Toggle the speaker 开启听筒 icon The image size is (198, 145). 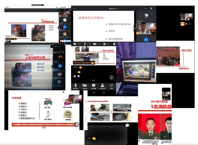point(75,44)
